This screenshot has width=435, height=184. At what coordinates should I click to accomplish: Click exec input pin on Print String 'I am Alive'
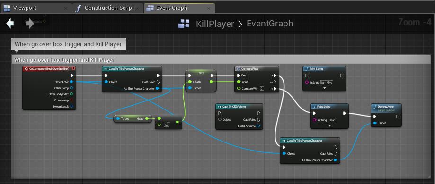pyautogui.click(x=307, y=75)
